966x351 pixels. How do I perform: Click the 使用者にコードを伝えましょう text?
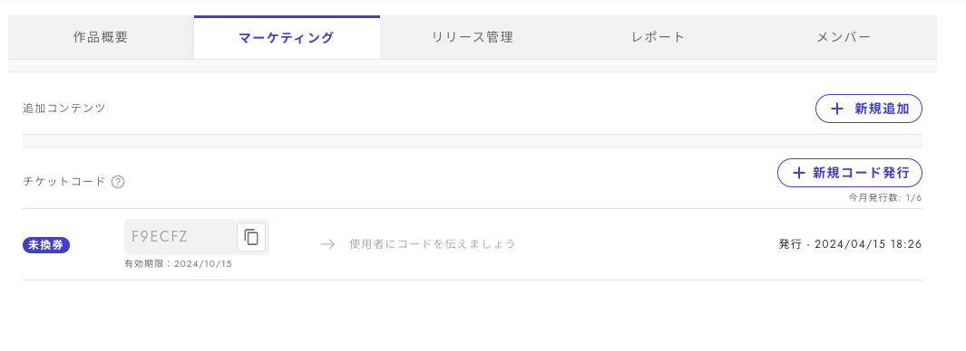432,244
